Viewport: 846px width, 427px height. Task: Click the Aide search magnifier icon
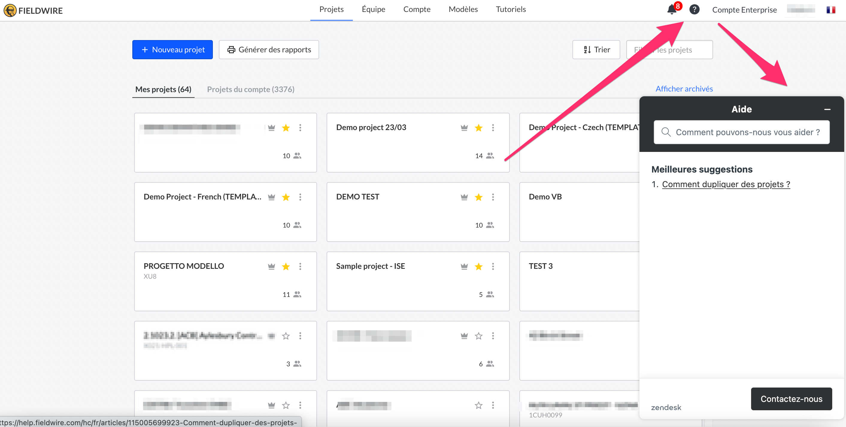coord(666,132)
